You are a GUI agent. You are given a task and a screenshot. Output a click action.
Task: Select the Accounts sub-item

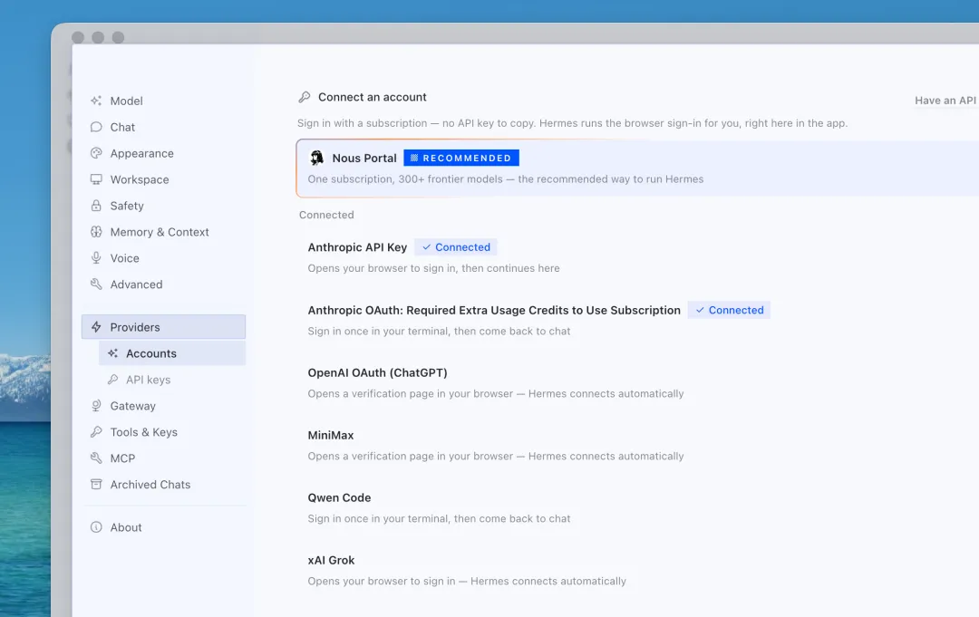coord(172,353)
